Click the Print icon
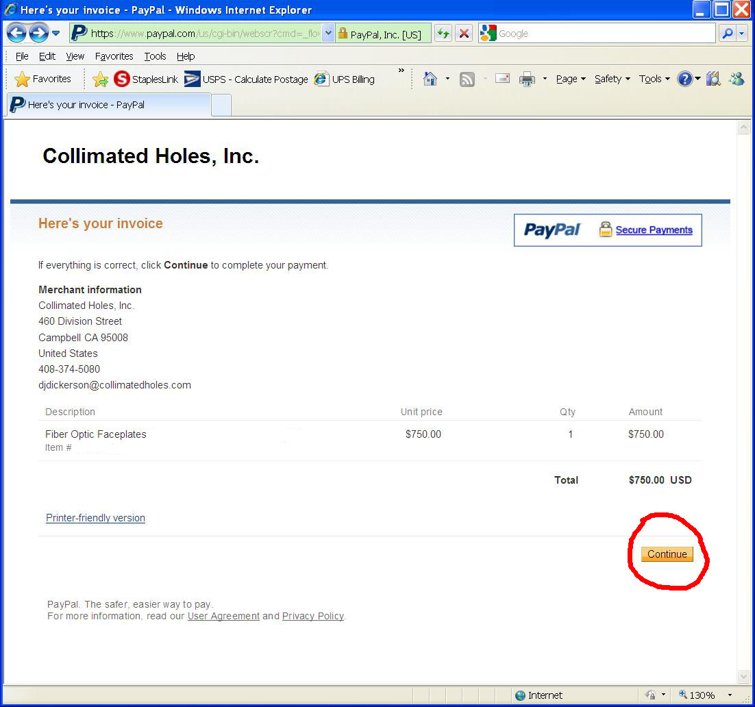The height and width of the screenshot is (707, 755). [527, 79]
